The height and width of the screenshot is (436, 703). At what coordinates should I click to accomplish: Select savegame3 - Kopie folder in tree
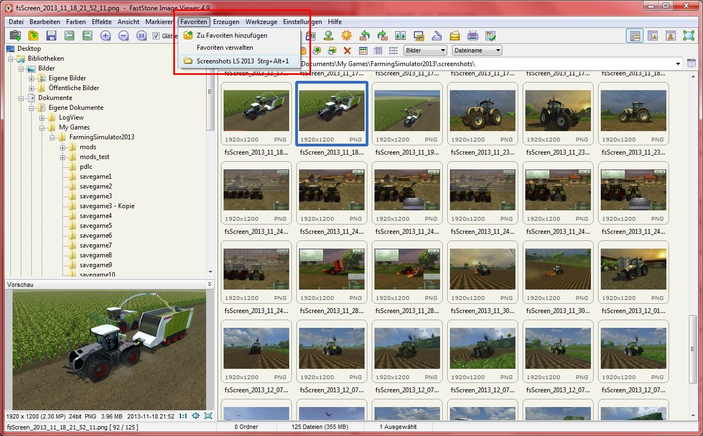[107, 206]
